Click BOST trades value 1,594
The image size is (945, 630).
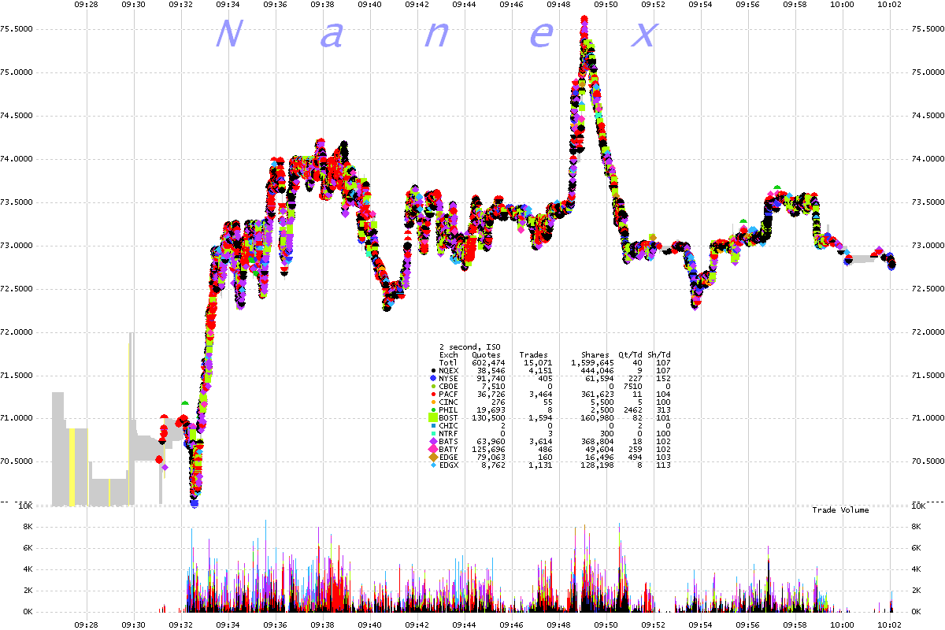[x=540, y=418]
